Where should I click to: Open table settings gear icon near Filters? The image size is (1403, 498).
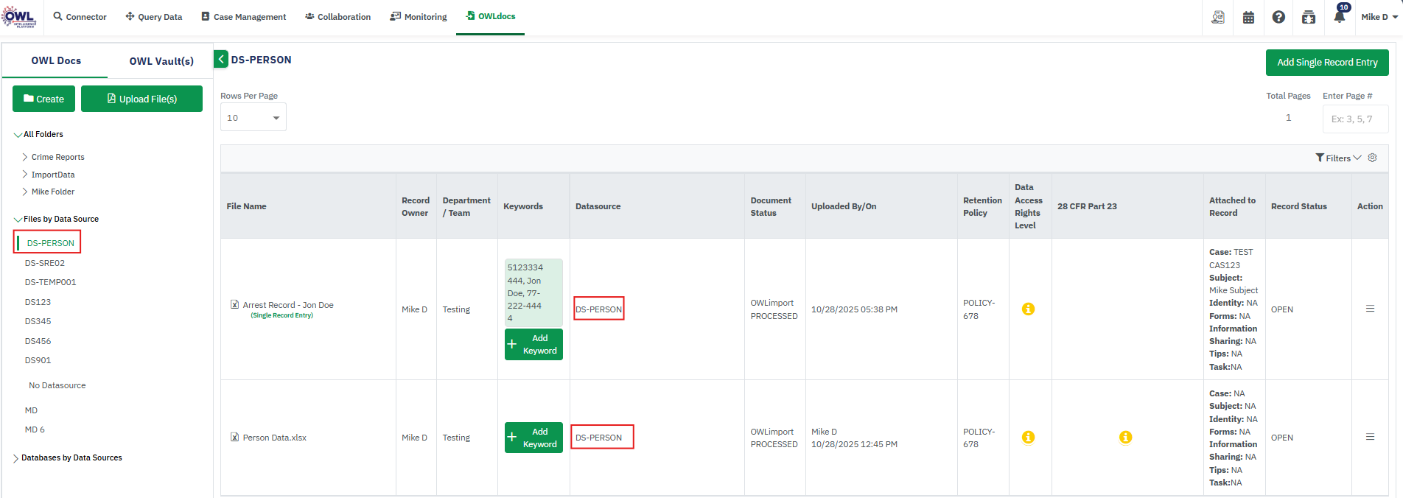click(1372, 158)
